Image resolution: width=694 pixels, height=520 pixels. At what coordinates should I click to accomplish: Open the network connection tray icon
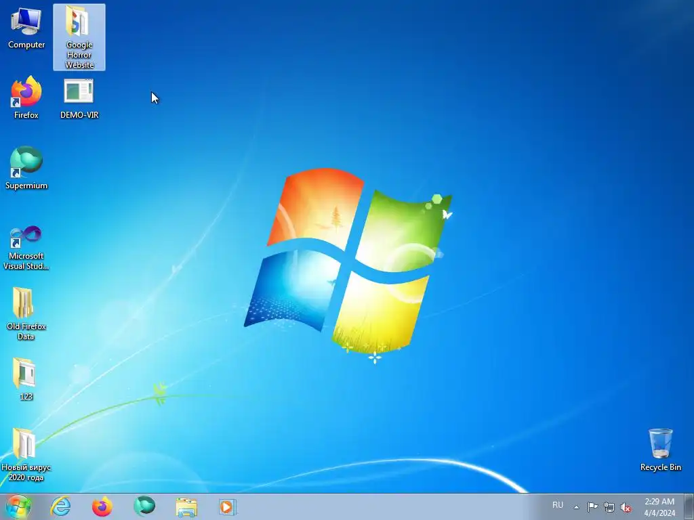(x=609, y=507)
